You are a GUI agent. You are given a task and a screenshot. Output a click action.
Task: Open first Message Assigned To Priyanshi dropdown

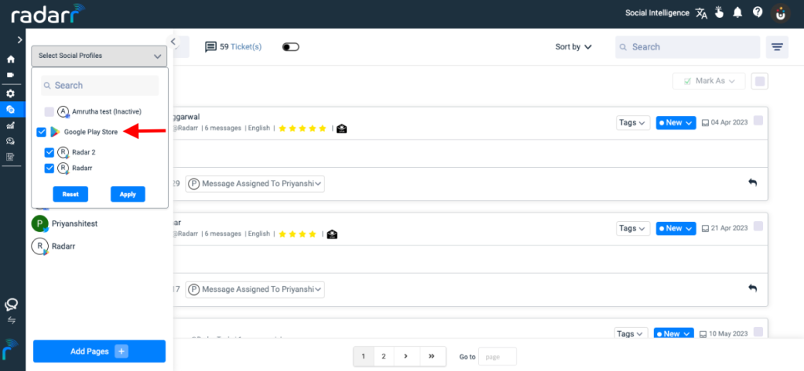pyautogui.click(x=255, y=184)
